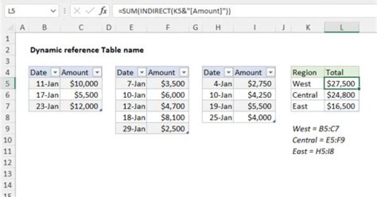The height and width of the screenshot is (197, 377).
Task: Select cell with 19-Jan date
Action: click(218, 106)
